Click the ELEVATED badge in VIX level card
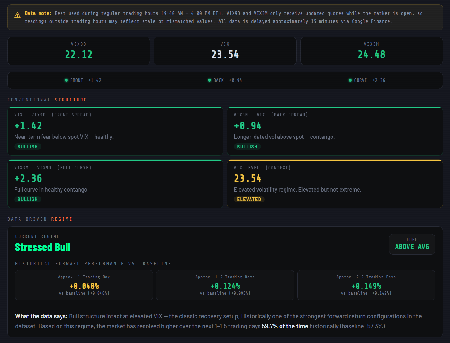This screenshot has height=343, width=450. pos(249,199)
